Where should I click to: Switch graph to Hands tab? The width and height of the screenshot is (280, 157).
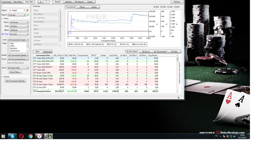(x=94, y=7)
